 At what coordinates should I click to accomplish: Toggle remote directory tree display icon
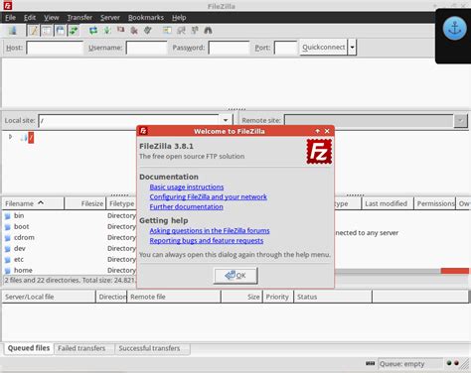coord(60,31)
